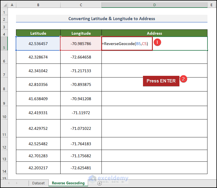Image resolution: width=217 pixels, height=188 pixels.
Task: Select latitude cell 42.536457
Action: coord(38,44)
